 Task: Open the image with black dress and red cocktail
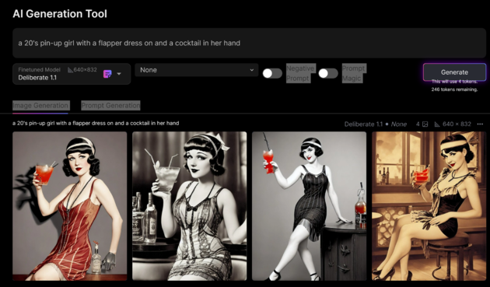(x=309, y=206)
